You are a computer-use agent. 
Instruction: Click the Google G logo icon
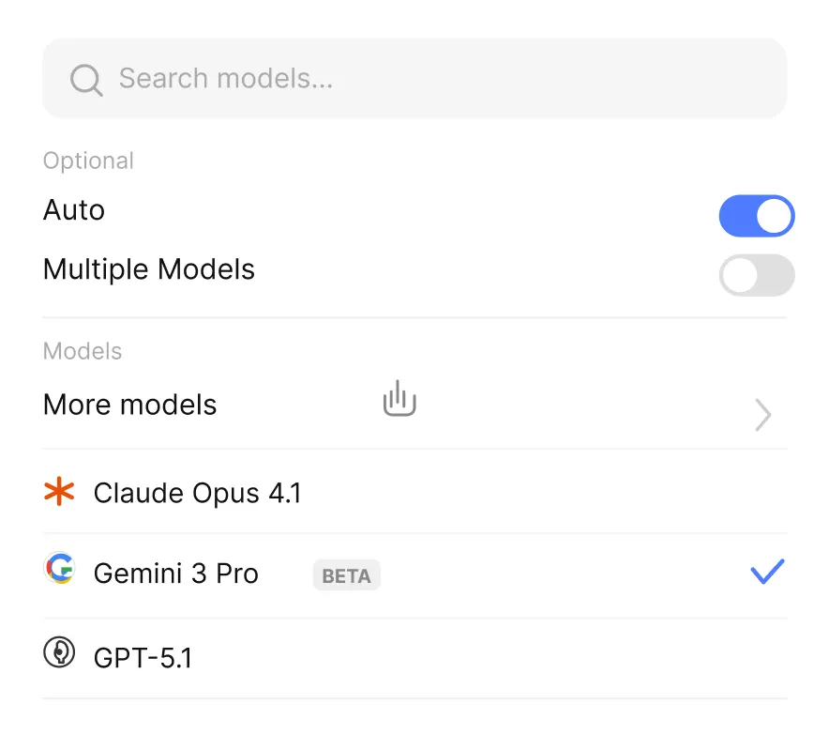(59, 568)
